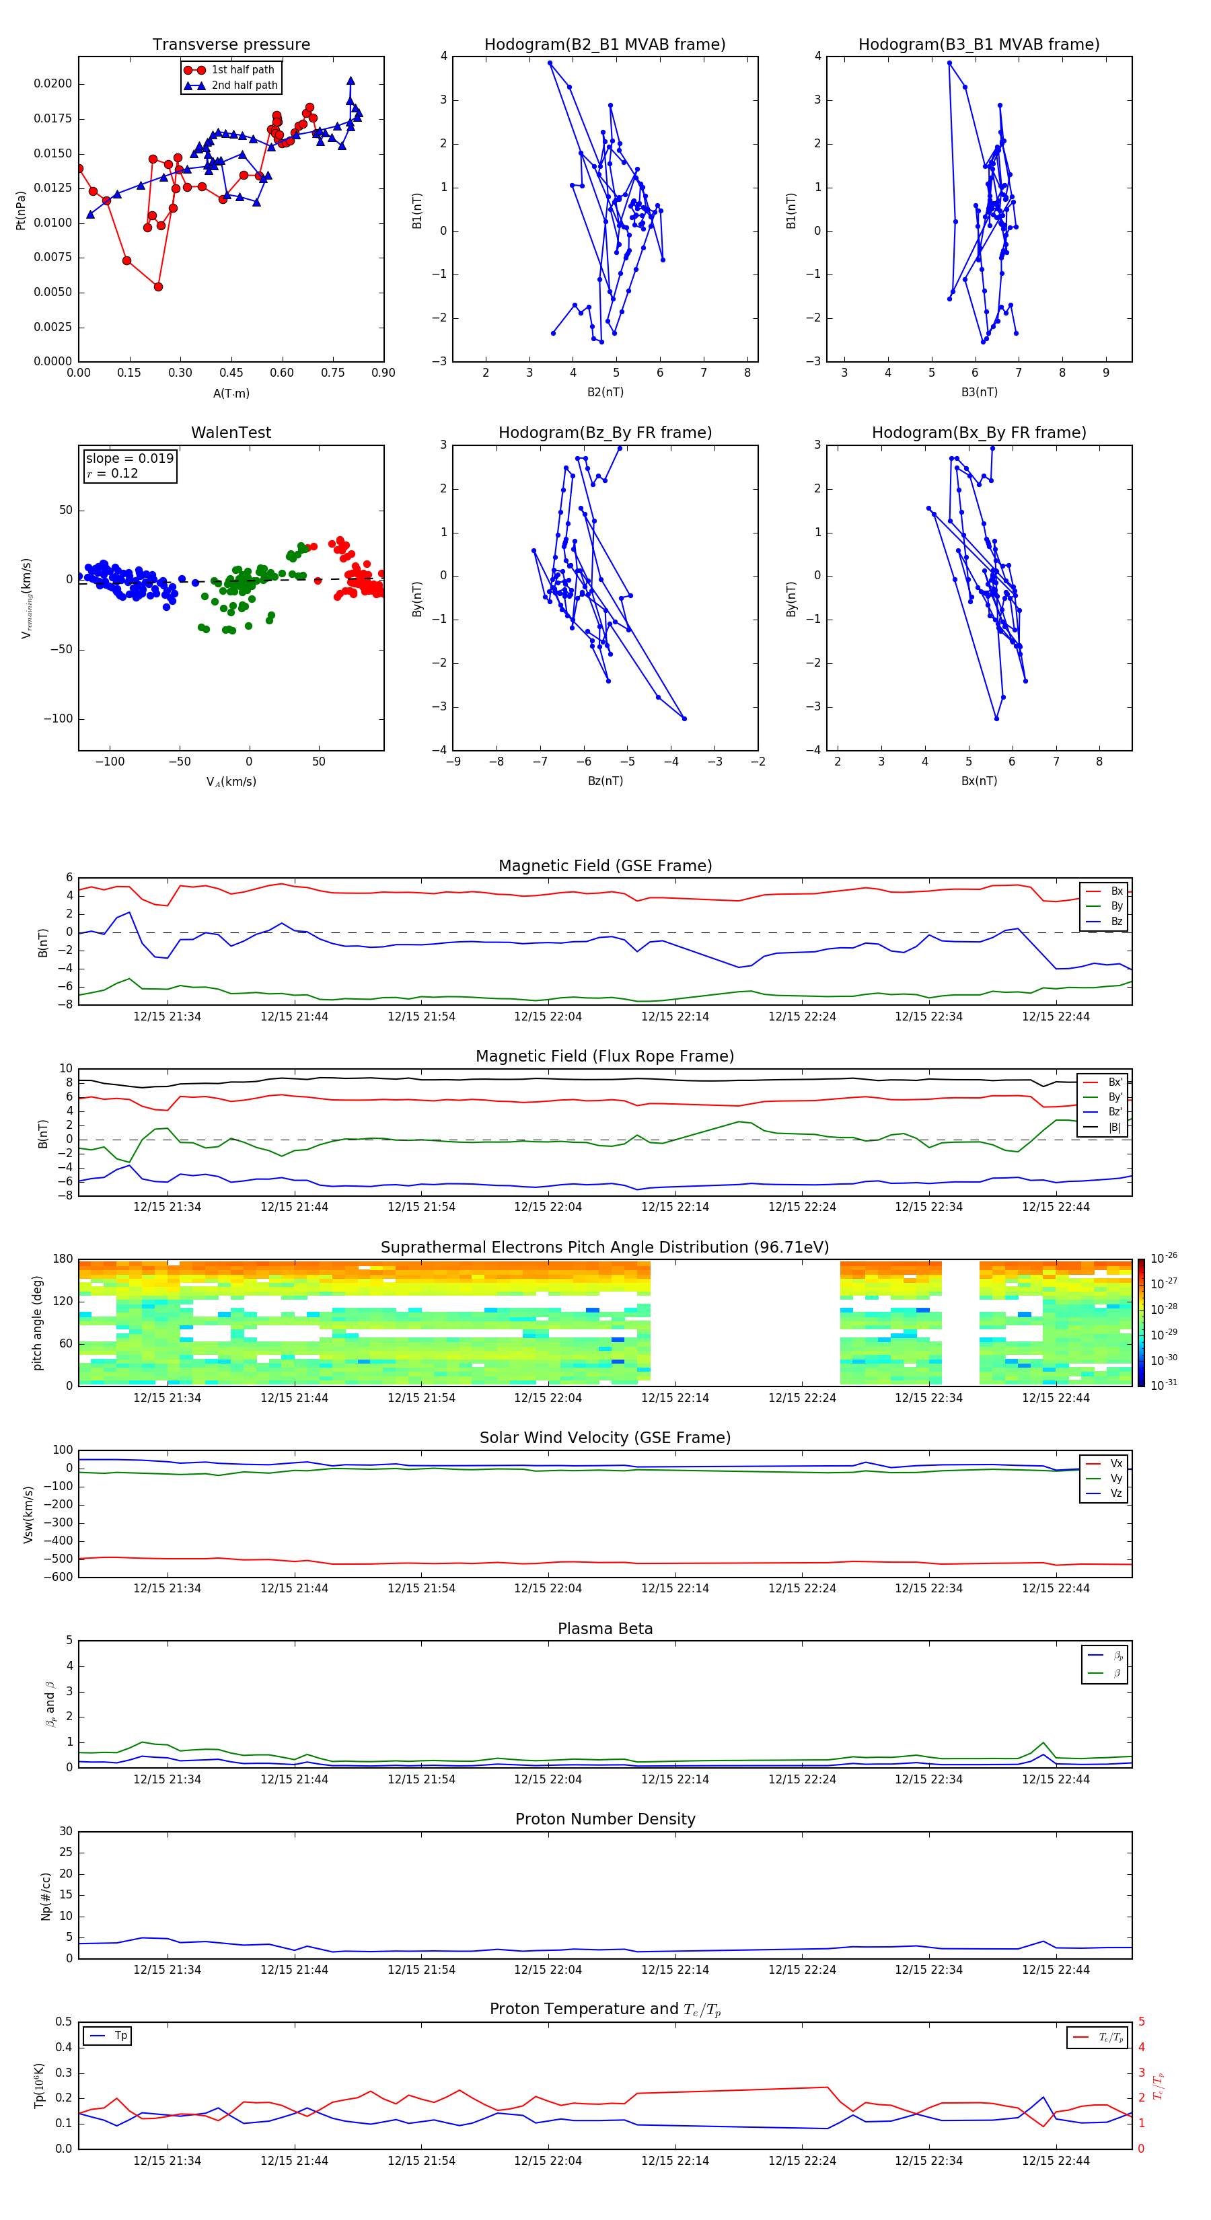Click the 'Pt(nPa)' y-axis label
The image size is (1211, 2220).
[x=21, y=211]
